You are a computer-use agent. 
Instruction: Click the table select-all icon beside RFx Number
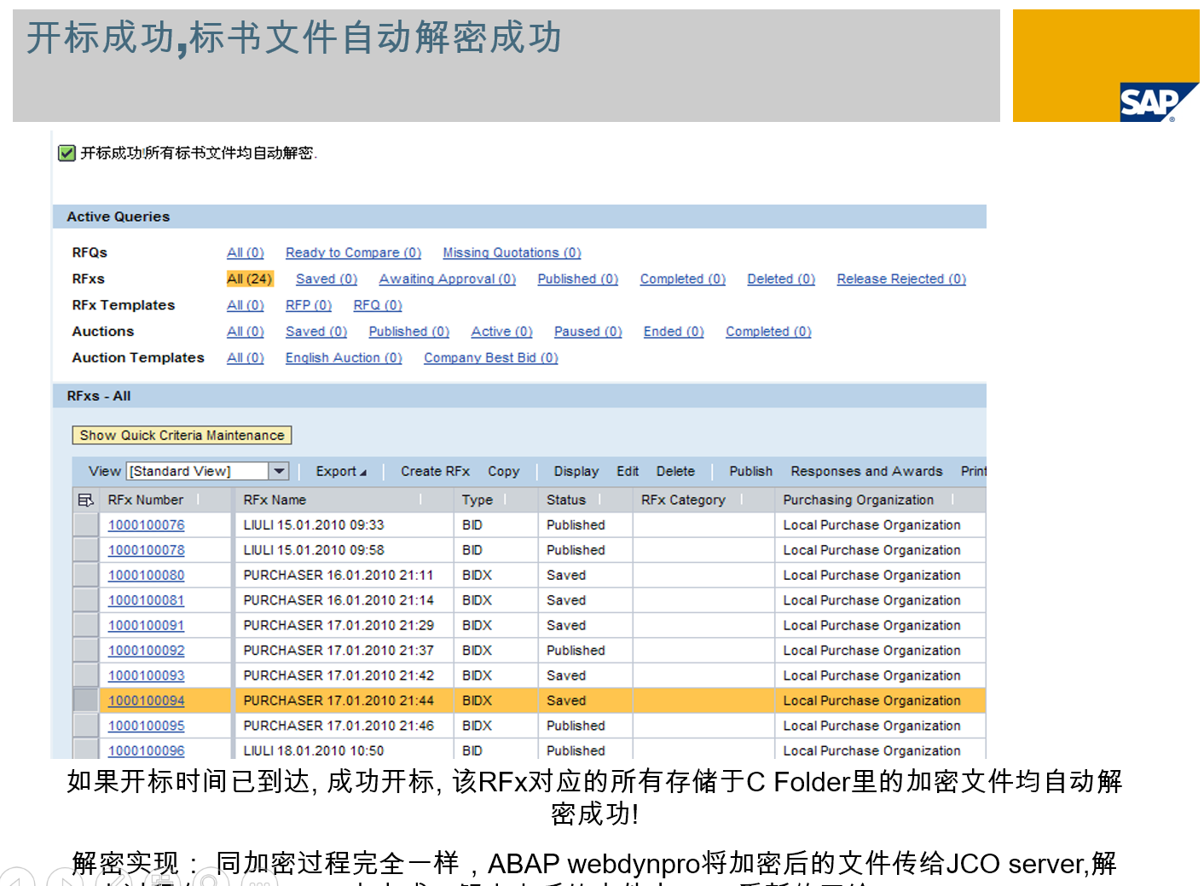pos(85,500)
